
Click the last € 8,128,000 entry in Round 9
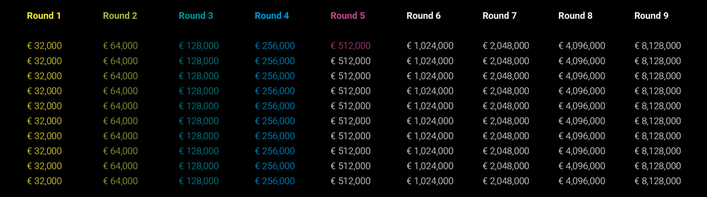(x=658, y=181)
